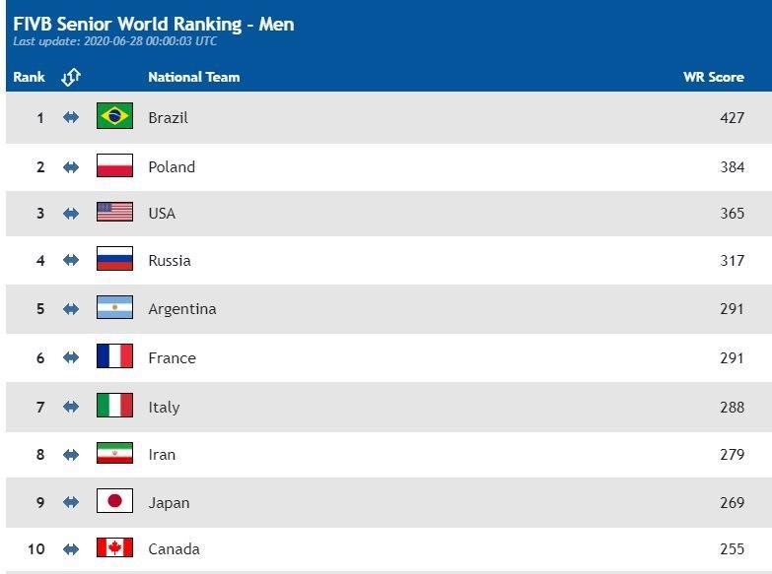772x574 pixels.
Task: Open the Poland team name link
Action: click(x=172, y=167)
